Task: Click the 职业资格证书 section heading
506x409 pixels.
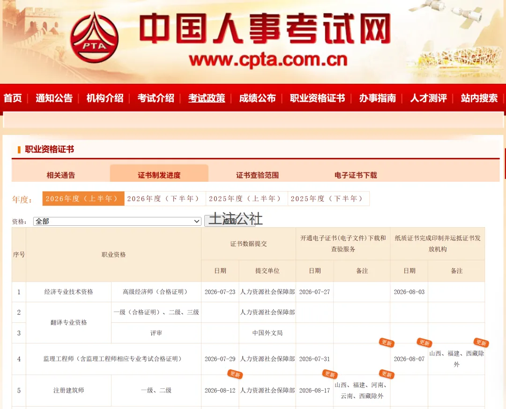Action: pyautogui.click(x=49, y=149)
